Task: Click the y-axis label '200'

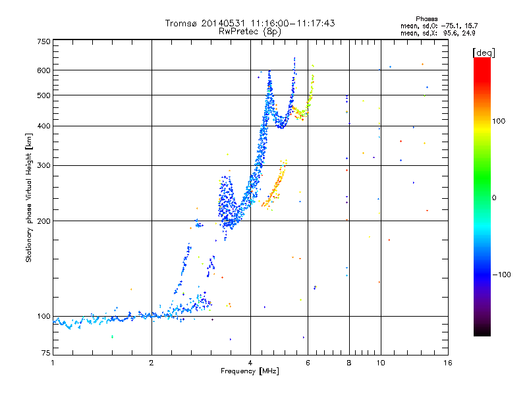Action: 43,221
